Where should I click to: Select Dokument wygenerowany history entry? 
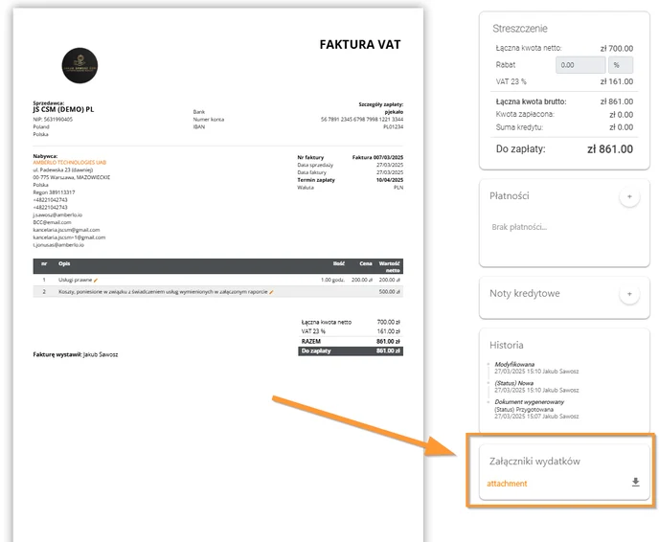(536, 409)
